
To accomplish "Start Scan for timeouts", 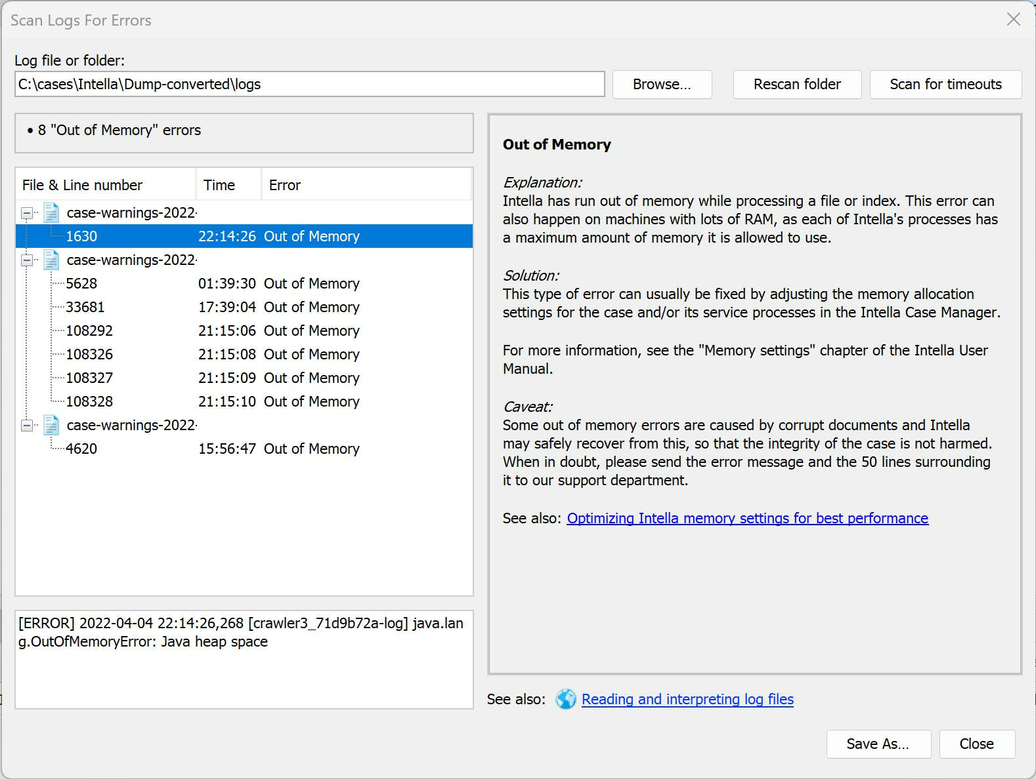I will [x=945, y=85].
